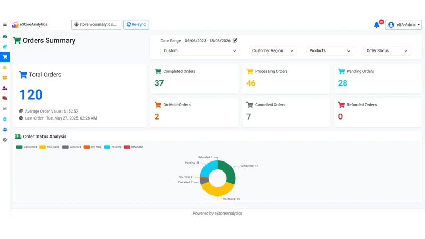This screenshot has width=425, height=239.
Task: Click the Orders Summary green cart icon
Action: click(17, 40)
